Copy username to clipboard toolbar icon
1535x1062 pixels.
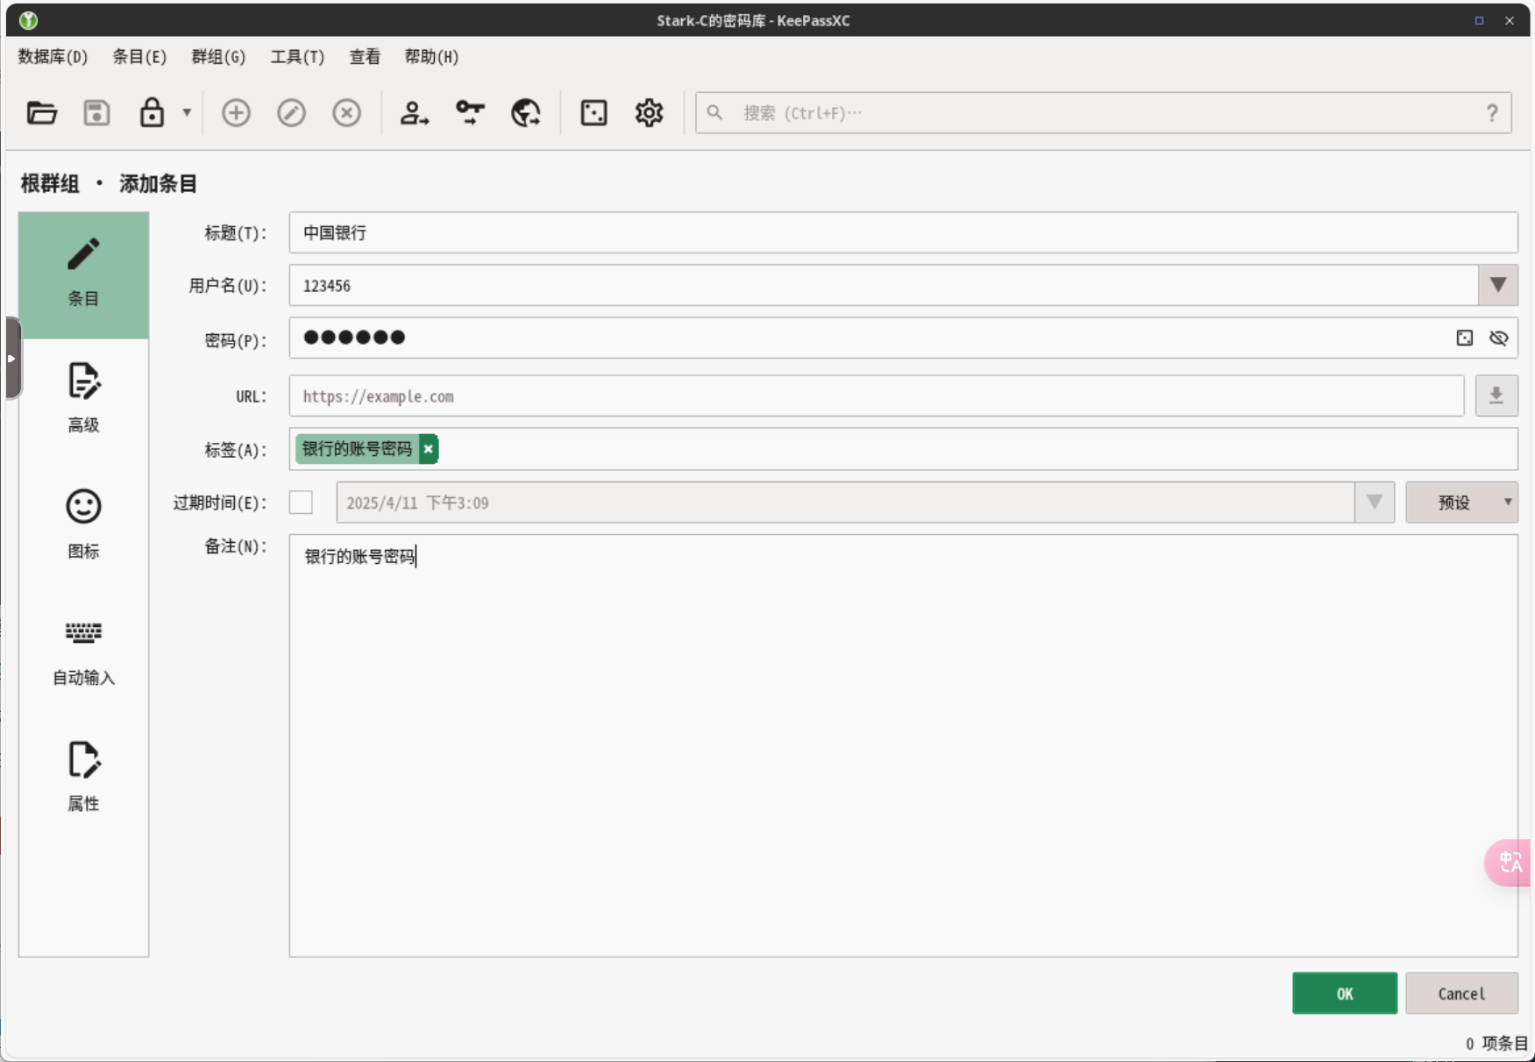414,113
